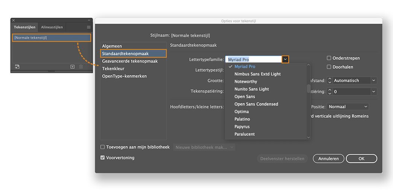Click the create new character style icon
The width and height of the screenshot is (393, 192).
(x=73, y=67)
